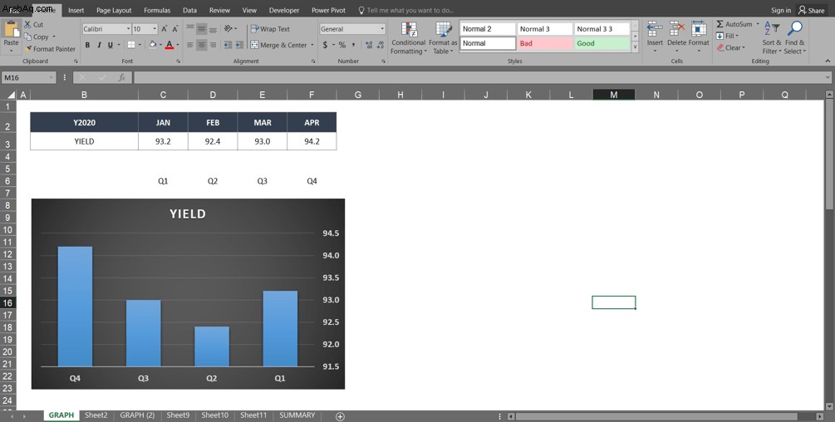Open the Page Layout ribbon tab
835x422 pixels.
pos(114,10)
